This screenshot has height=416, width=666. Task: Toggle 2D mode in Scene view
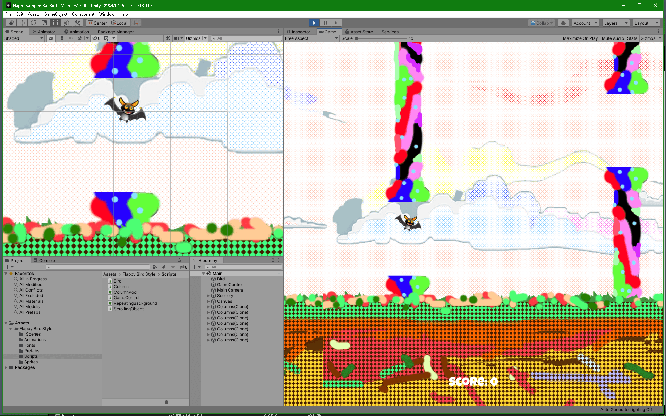[51, 38]
